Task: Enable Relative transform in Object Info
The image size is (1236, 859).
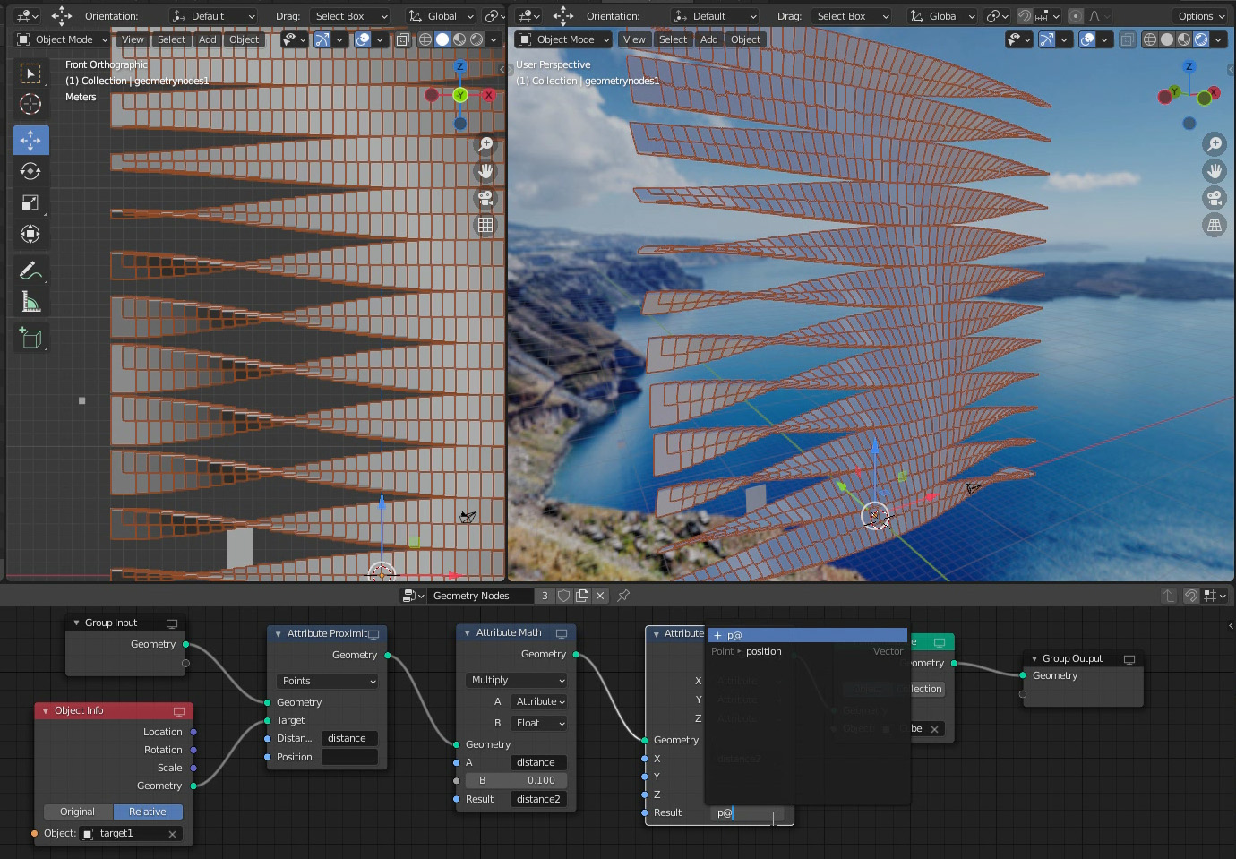Action: point(148,812)
